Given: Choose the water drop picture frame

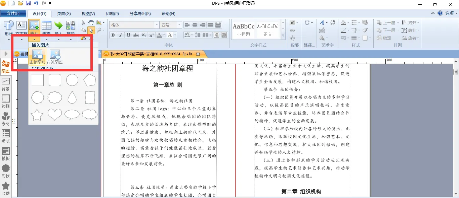Looking at the screenshot, I should click(72, 97).
